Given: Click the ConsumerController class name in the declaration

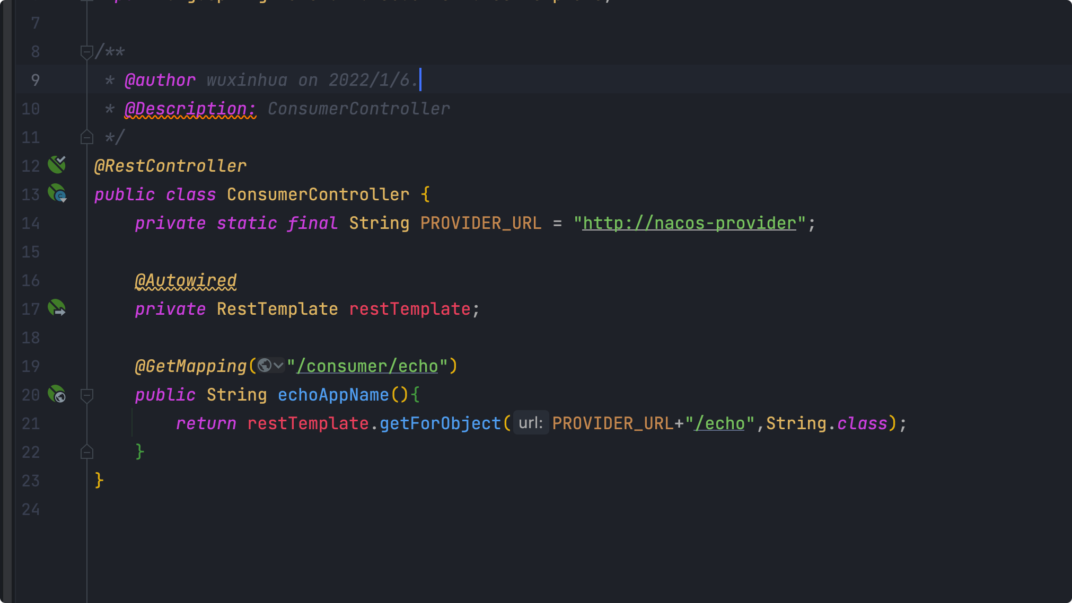Looking at the screenshot, I should coord(318,194).
